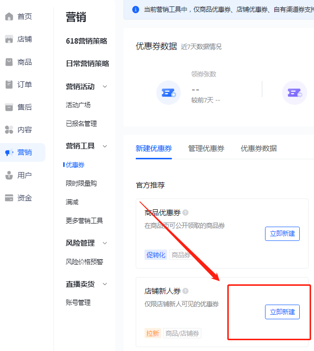Open 风险价格预警
The width and height of the screenshot is (314, 351).
pyautogui.click(x=84, y=262)
